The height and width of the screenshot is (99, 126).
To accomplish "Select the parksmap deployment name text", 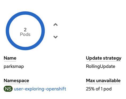I will pyautogui.click(x=14, y=66).
